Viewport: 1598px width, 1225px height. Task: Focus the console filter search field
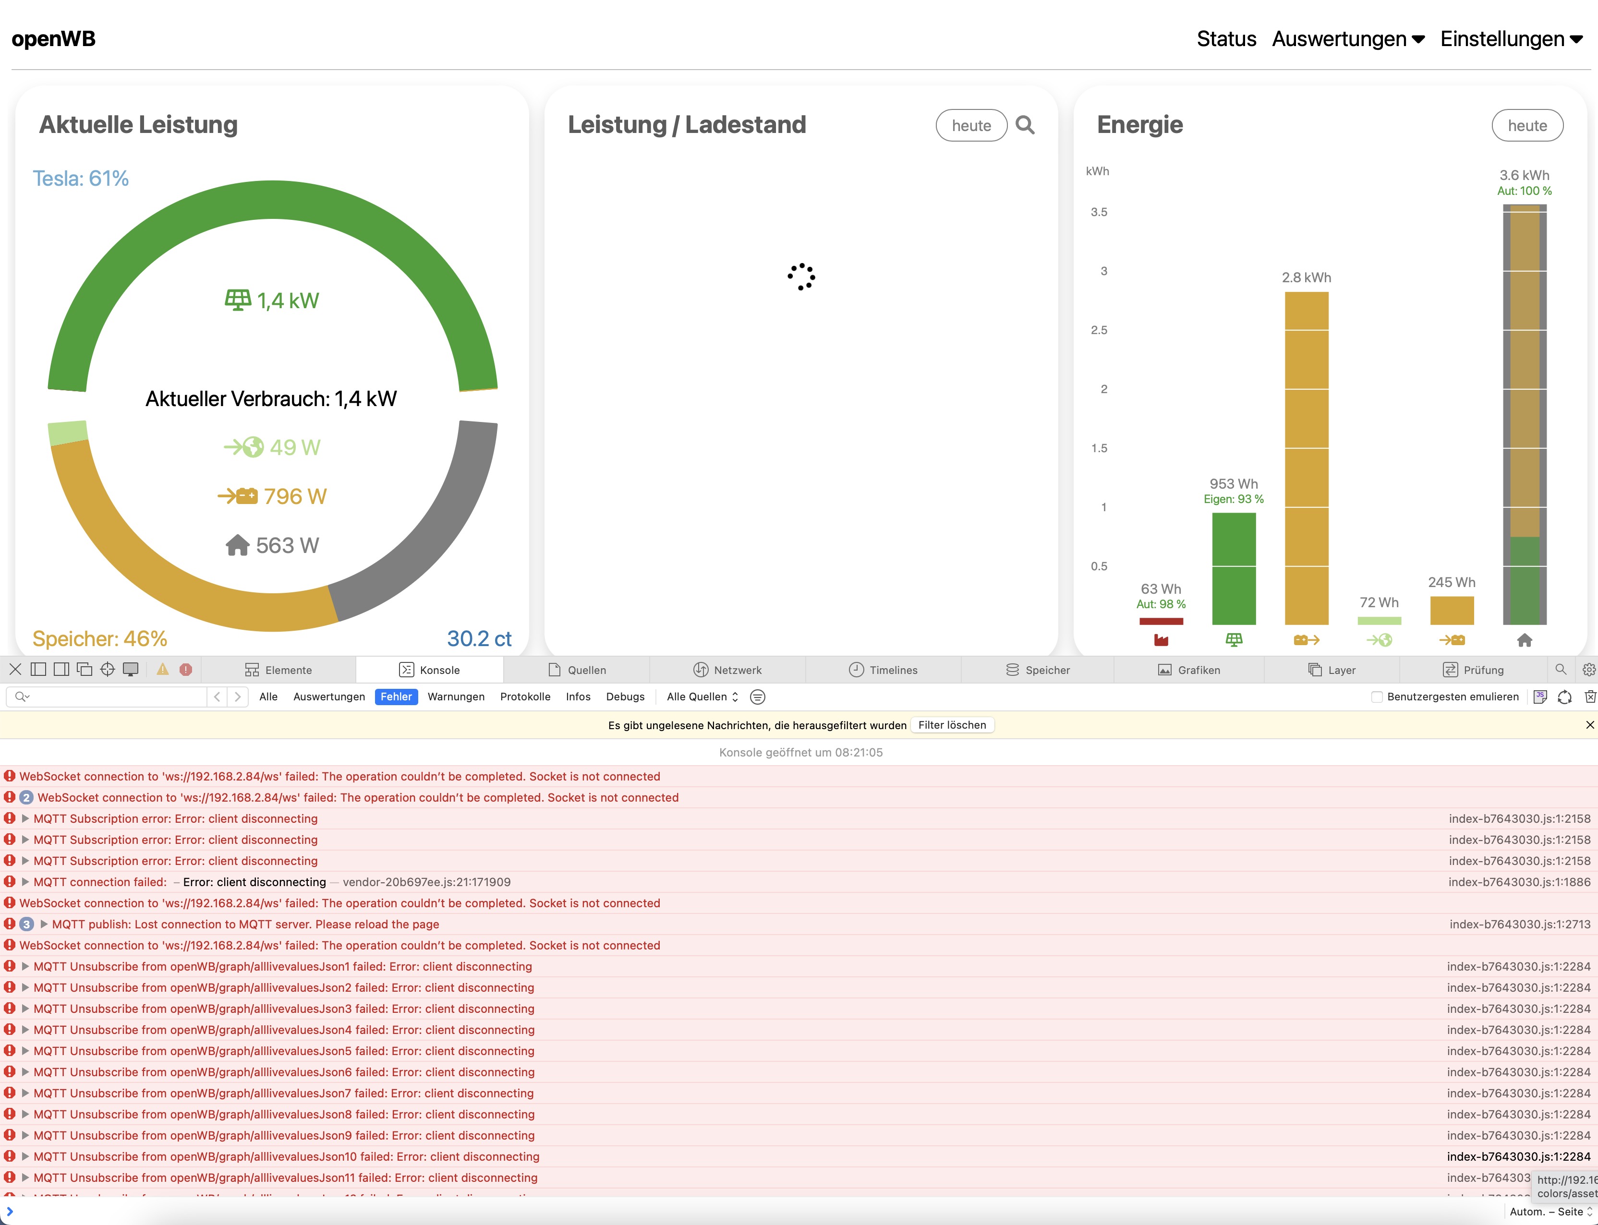[117, 697]
